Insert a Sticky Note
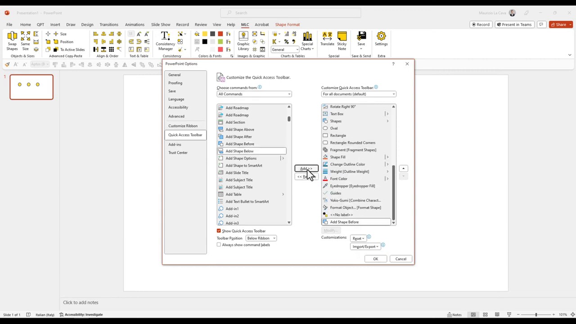 click(342, 40)
